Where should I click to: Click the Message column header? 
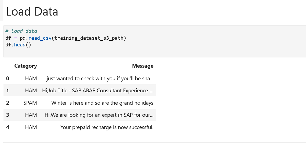click(143, 66)
